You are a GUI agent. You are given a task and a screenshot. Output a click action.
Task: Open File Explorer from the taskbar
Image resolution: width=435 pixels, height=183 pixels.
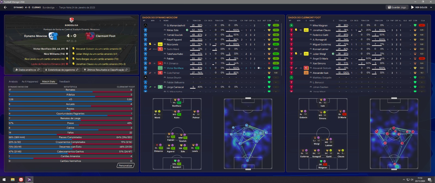[13, 180]
